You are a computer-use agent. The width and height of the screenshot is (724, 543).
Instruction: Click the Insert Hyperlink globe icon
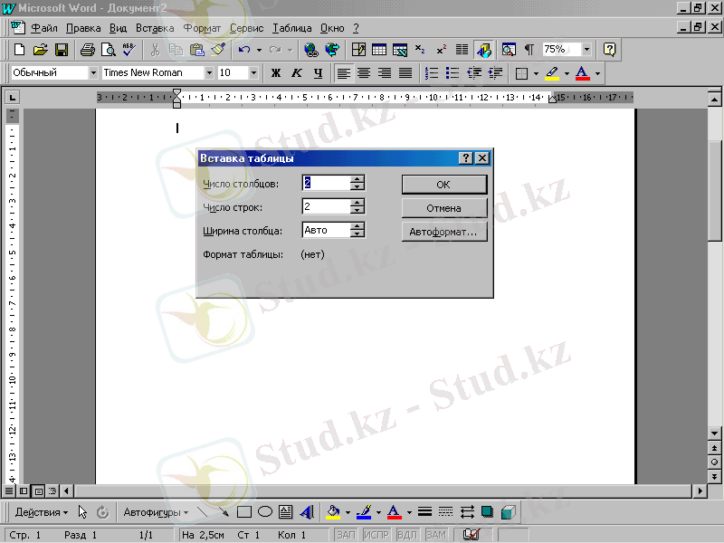point(311,50)
